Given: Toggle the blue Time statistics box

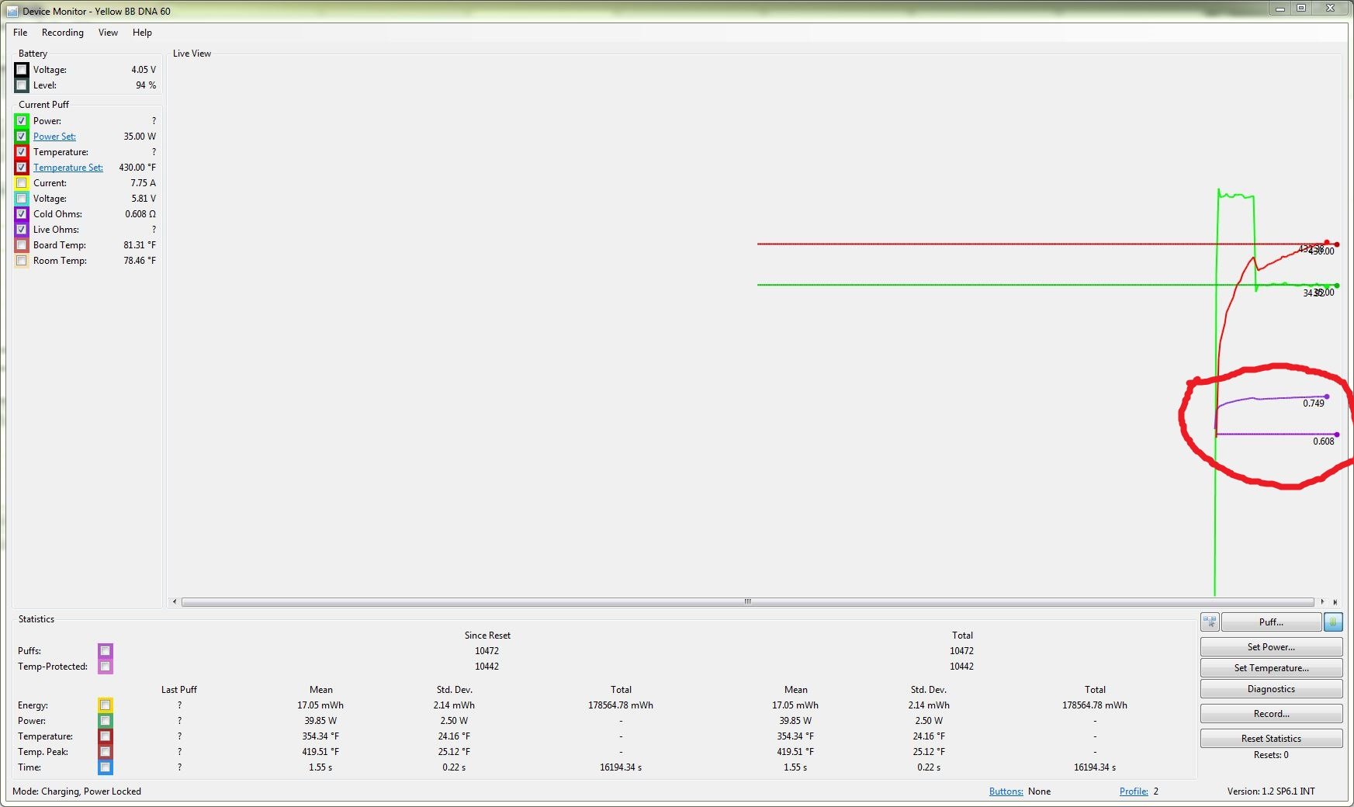Looking at the screenshot, I should pyautogui.click(x=105, y=767).
